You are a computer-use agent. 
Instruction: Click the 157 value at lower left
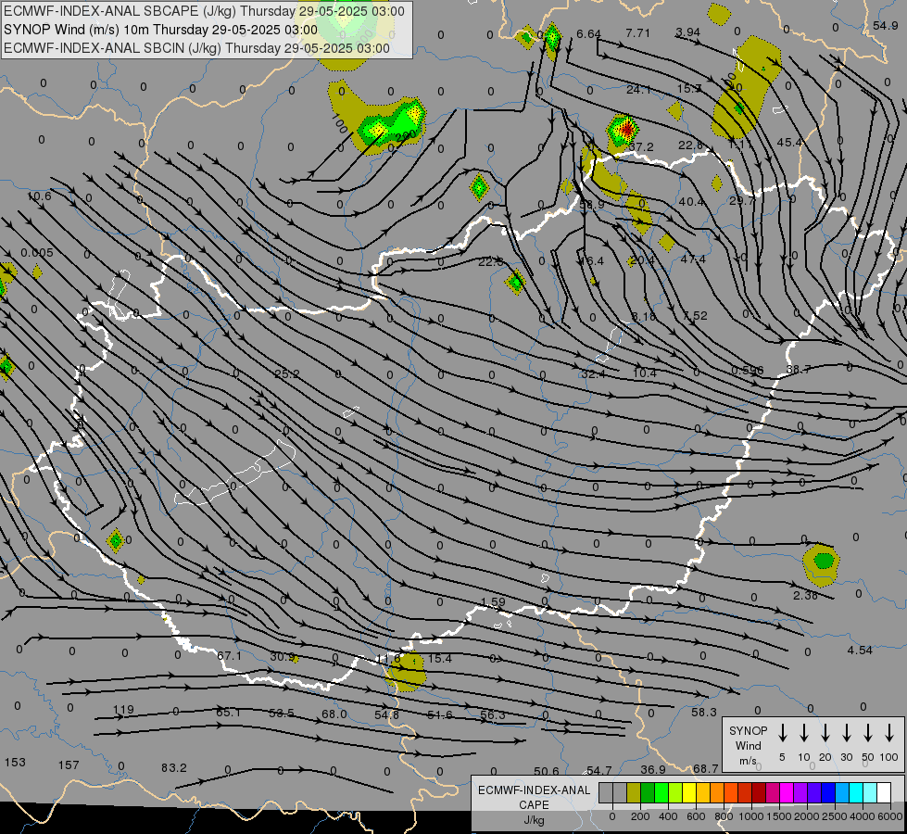click(x=69, y=765)
